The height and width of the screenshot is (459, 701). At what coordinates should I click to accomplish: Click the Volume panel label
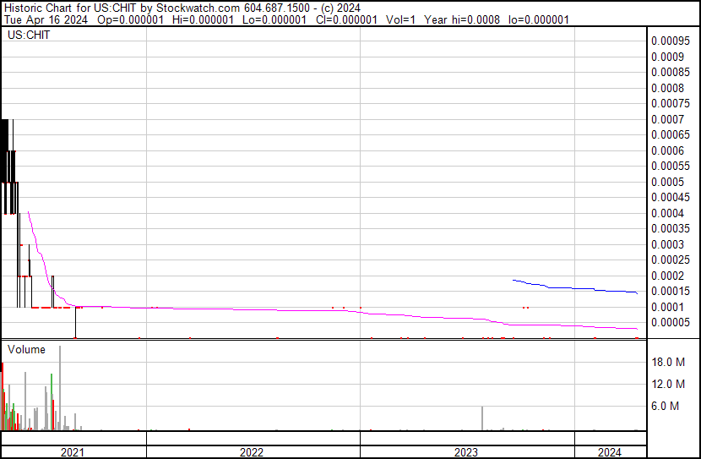point(27,349)
